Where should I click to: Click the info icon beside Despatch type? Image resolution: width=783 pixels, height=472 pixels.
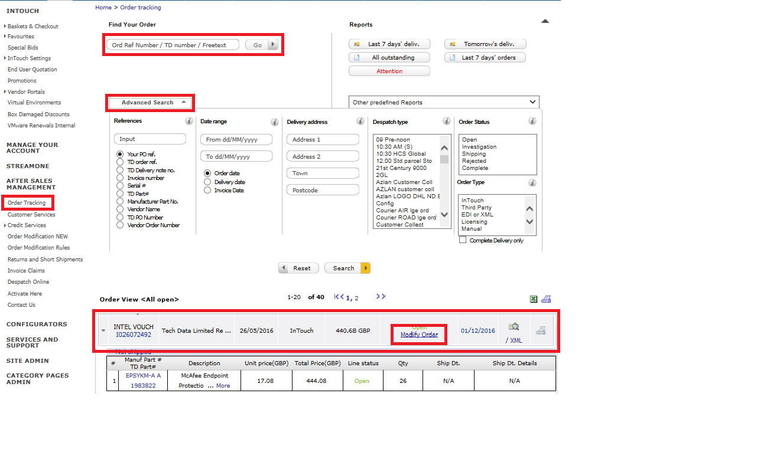447,121
